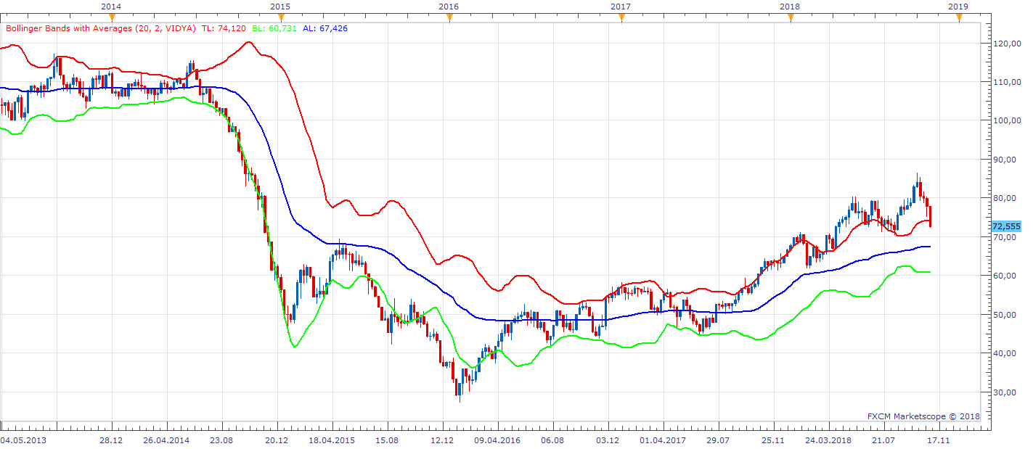This screenshot has width=1033, height=449.
Task: Click the 04.05.2013 date label
Action: (23, 440)
